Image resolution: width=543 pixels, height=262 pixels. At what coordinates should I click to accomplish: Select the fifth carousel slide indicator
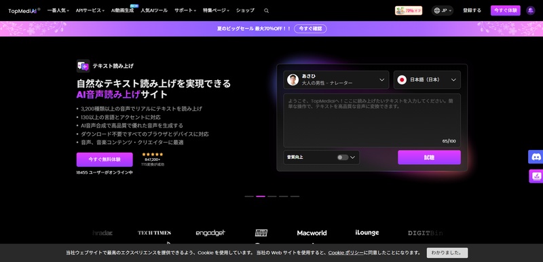pyautogui.click(x=295, y=196)
